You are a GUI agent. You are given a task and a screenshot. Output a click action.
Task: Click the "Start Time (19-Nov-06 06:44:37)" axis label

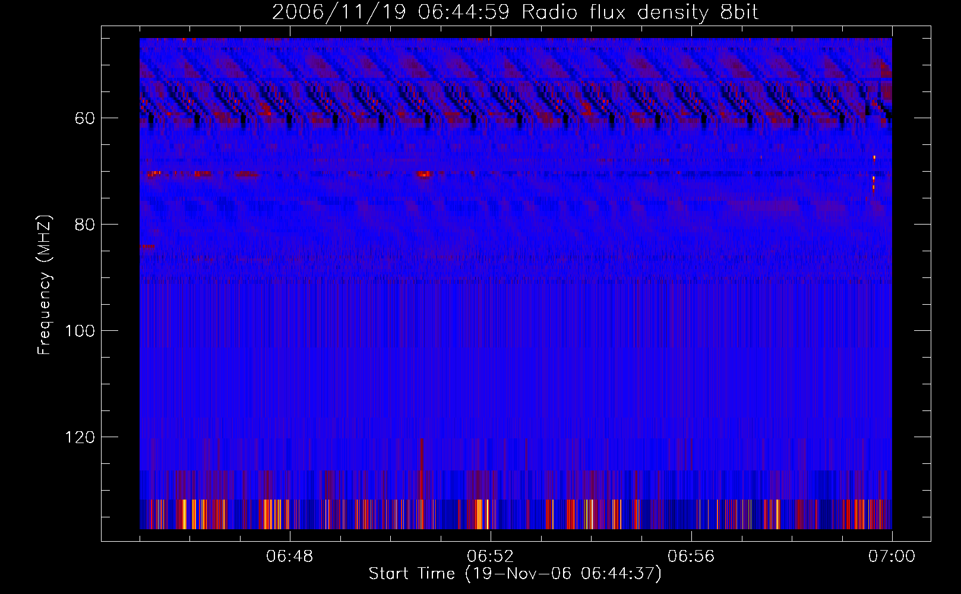click(515, 574)
